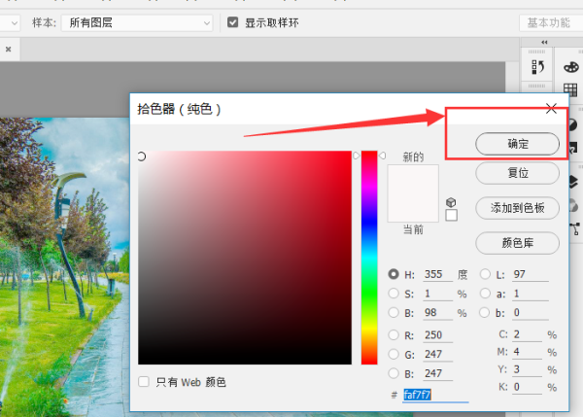
Task: Open the 基本功能 workspace switcher
Action: tap(551, 22)
